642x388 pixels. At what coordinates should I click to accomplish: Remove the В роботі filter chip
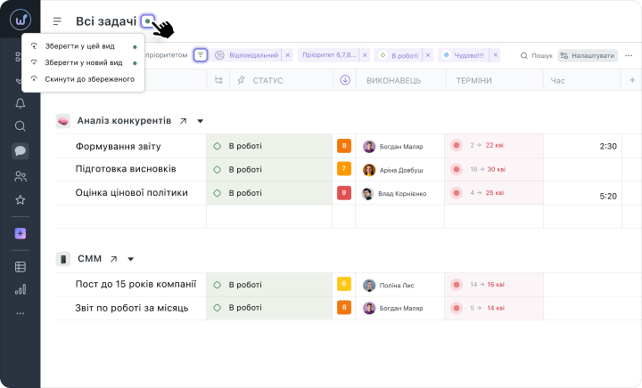(428, 55)
